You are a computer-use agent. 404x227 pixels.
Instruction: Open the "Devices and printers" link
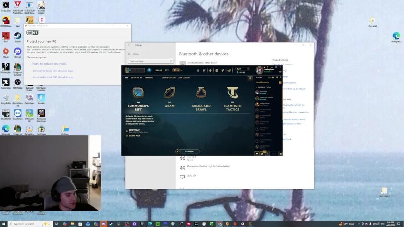point(282,64)
